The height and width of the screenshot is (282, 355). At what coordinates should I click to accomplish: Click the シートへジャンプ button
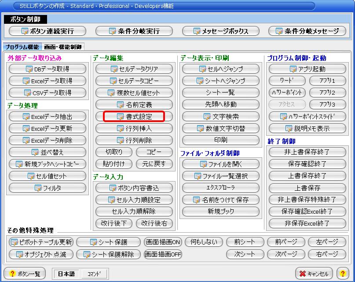pyautogui.click(x=221, y=81)
